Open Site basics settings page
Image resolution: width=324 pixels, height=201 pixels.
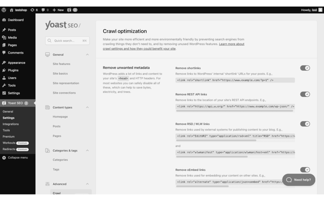60,74
